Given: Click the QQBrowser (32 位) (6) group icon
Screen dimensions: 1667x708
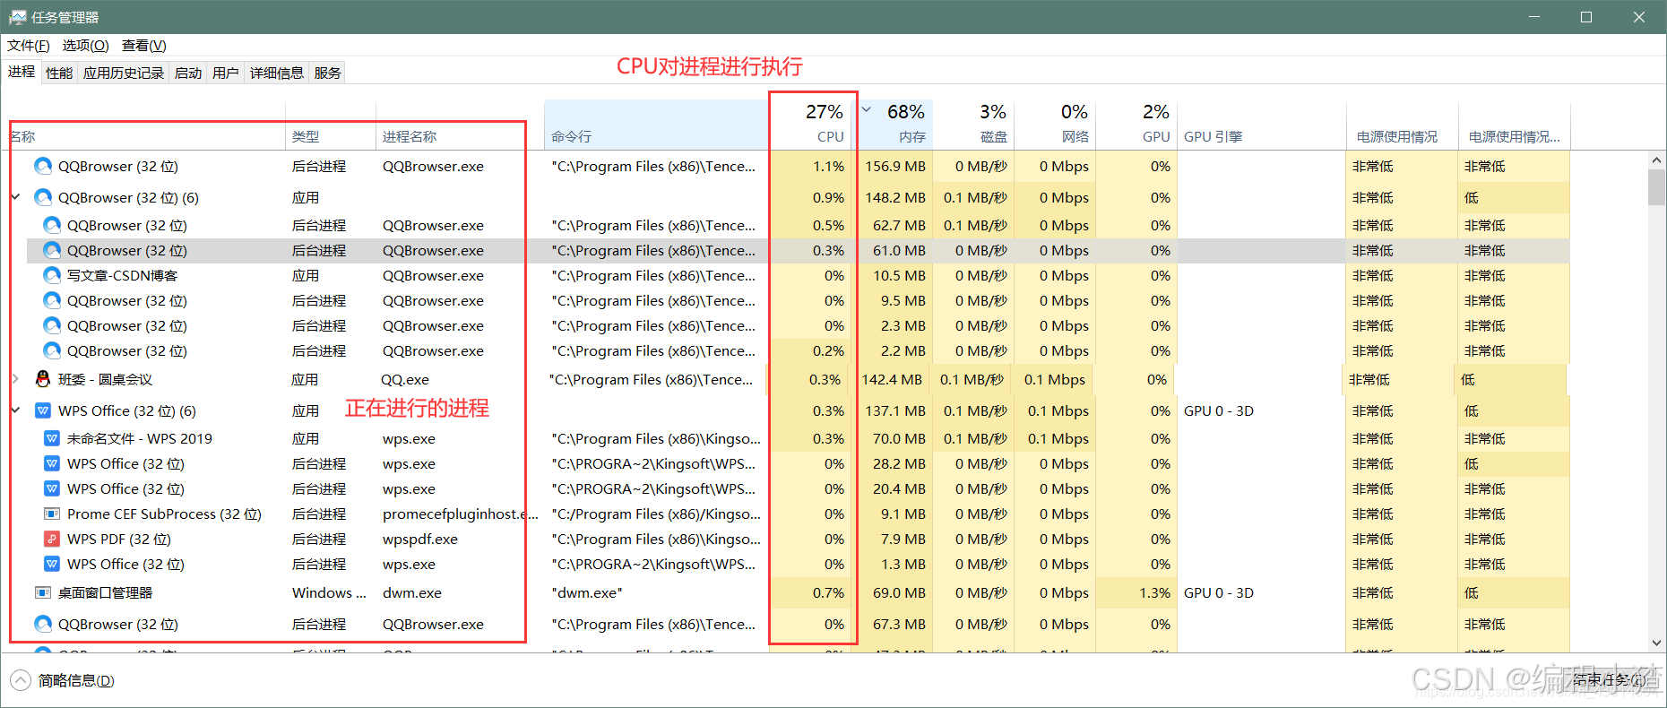Looking at the screenshot, I should 42,197.
